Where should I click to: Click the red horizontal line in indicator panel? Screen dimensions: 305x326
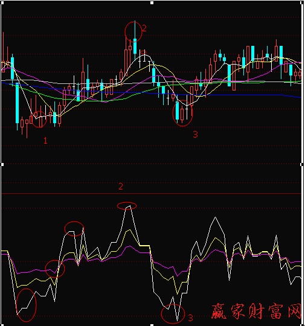(x=152, y=194)
